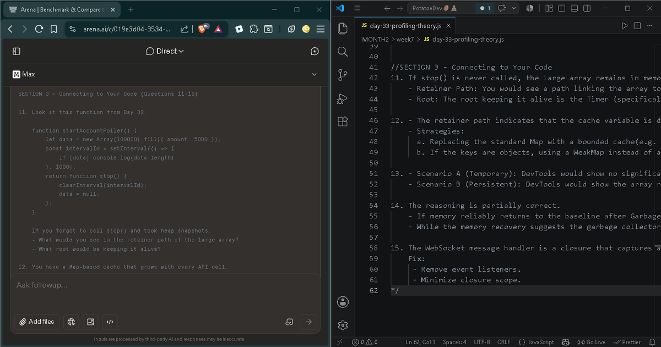Click the code snippet icon in chat box
This screenshot has width=661, height=347.
pyautogui.click(x=109, y=322)
